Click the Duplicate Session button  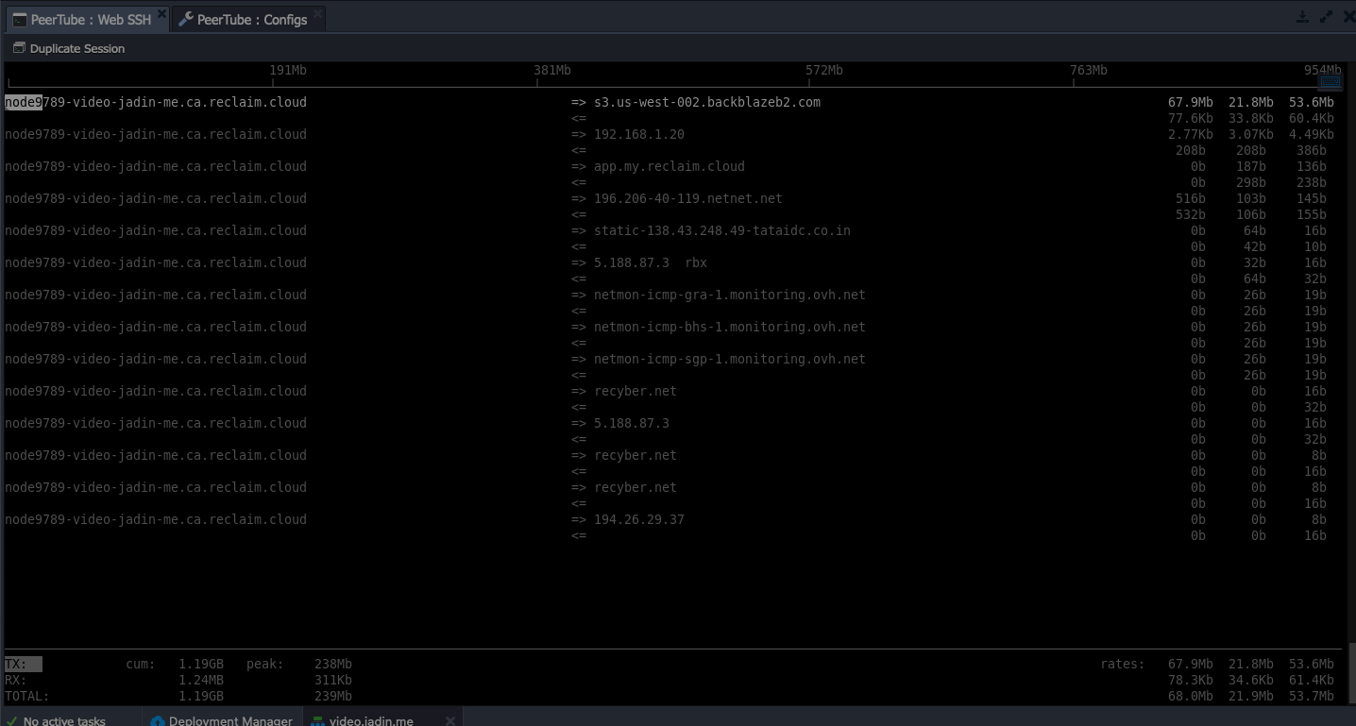[x=69, y=48]
